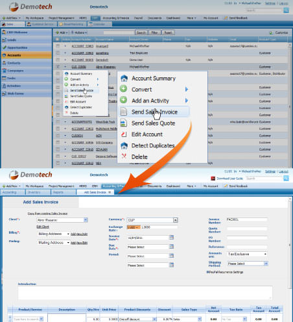Image resolution: width=293 pixels, height=322 pixels.
Task: Choose Send Sales Quote in the enlarged menu
Action: click(x=153, y=123)
